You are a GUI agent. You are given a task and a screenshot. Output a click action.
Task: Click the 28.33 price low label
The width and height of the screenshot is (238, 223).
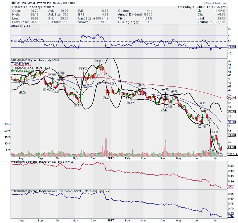pyautogui.click(x=219, y=154)
